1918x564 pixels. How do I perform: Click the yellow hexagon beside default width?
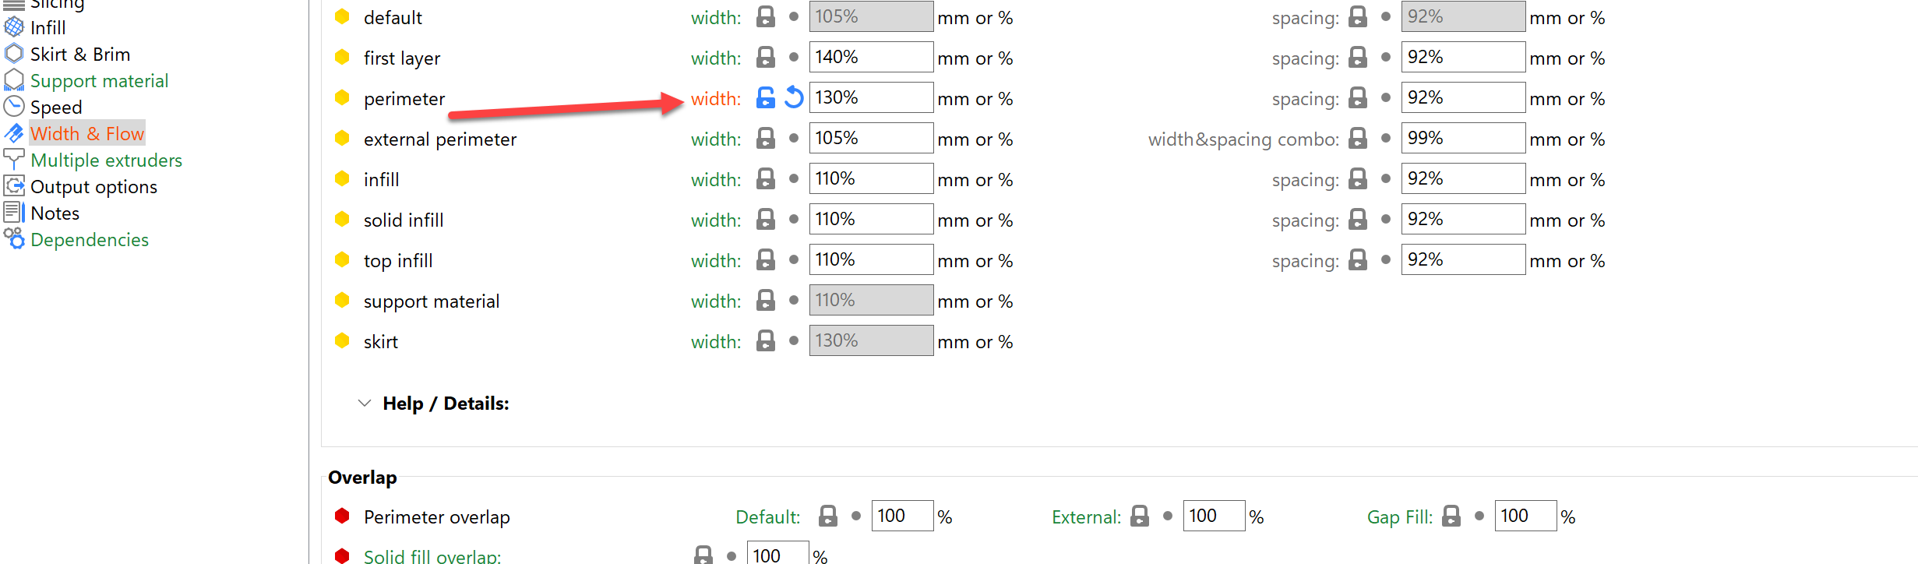(x=342, y=16)
